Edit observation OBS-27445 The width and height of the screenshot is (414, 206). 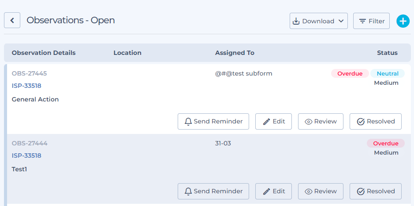tap(273, 121)
